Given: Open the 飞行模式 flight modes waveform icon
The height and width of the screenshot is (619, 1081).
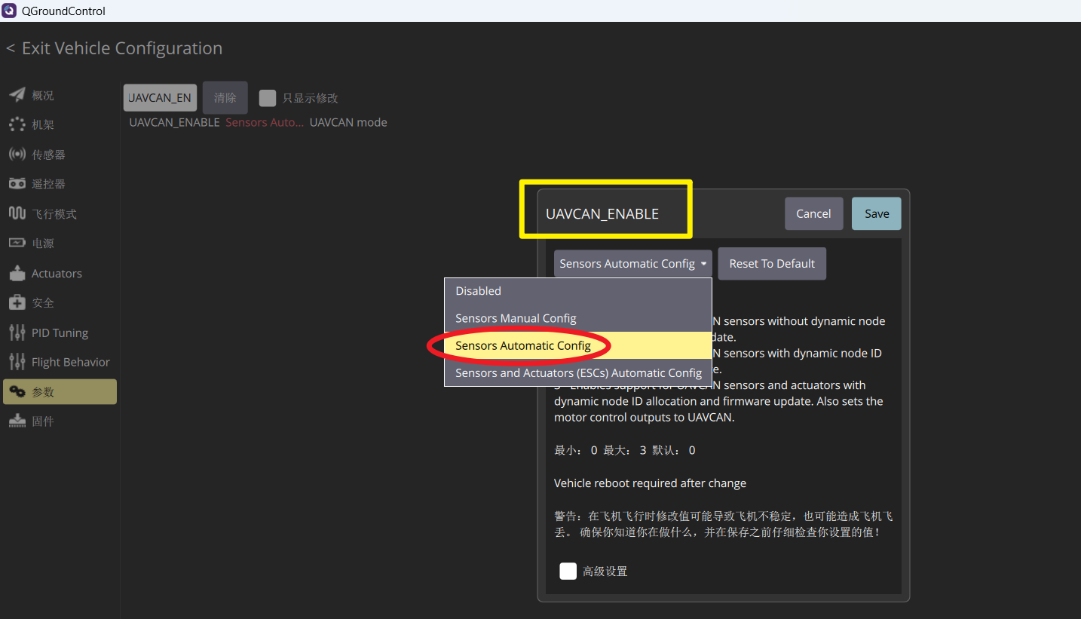Looking at the screenshot, I should click(x=17, y=213).
